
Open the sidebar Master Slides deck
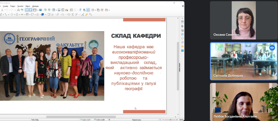coord(182,50)
